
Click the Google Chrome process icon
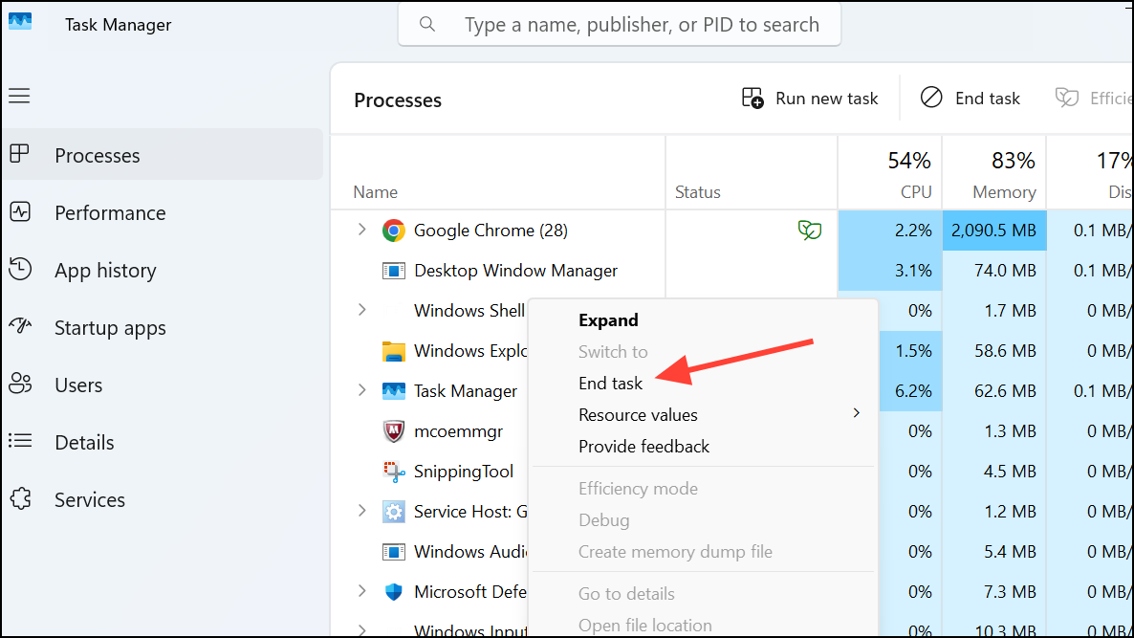point(393,230)
